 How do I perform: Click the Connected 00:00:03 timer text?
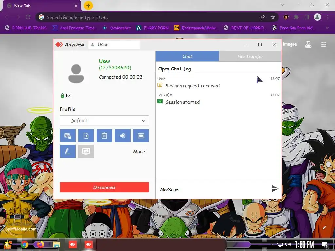[x=121, y=77]
